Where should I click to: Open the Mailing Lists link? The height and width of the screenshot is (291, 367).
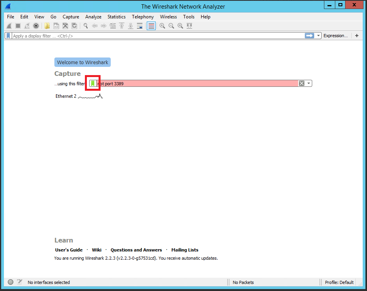pos(185,250)
